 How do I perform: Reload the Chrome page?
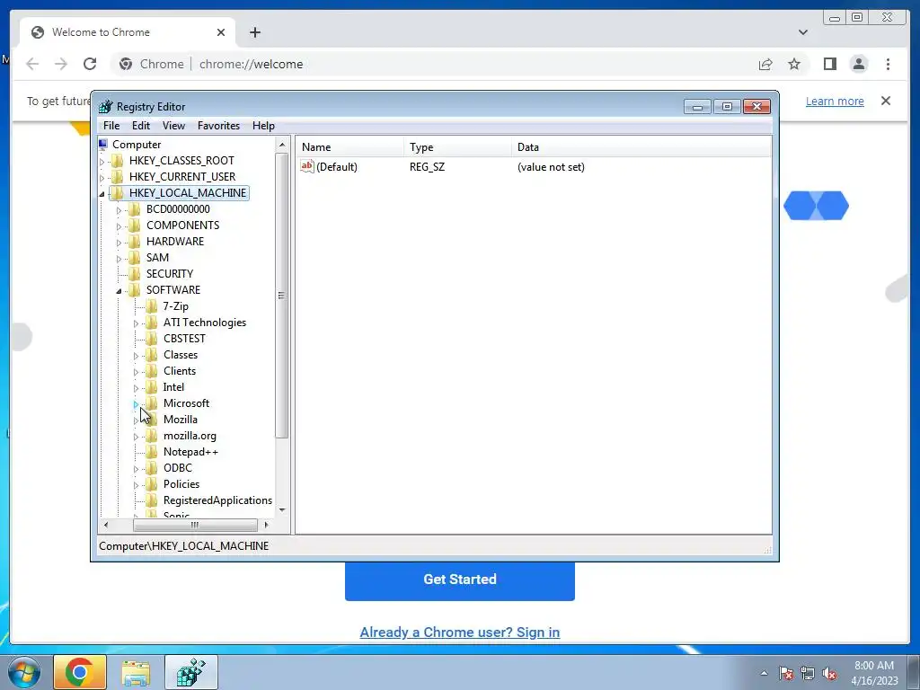pos(90,64)
